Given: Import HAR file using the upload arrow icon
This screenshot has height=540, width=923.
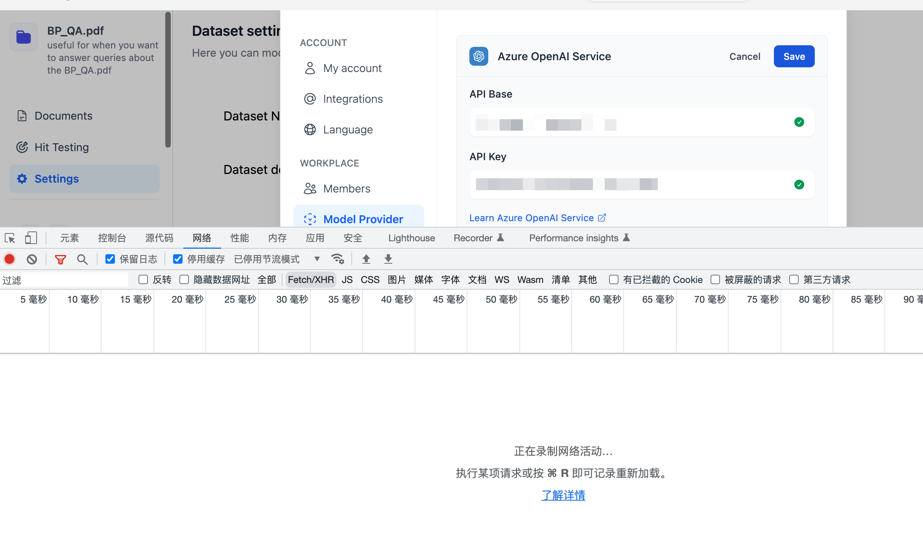Looking at the screenshot, I should click(366, 259).
